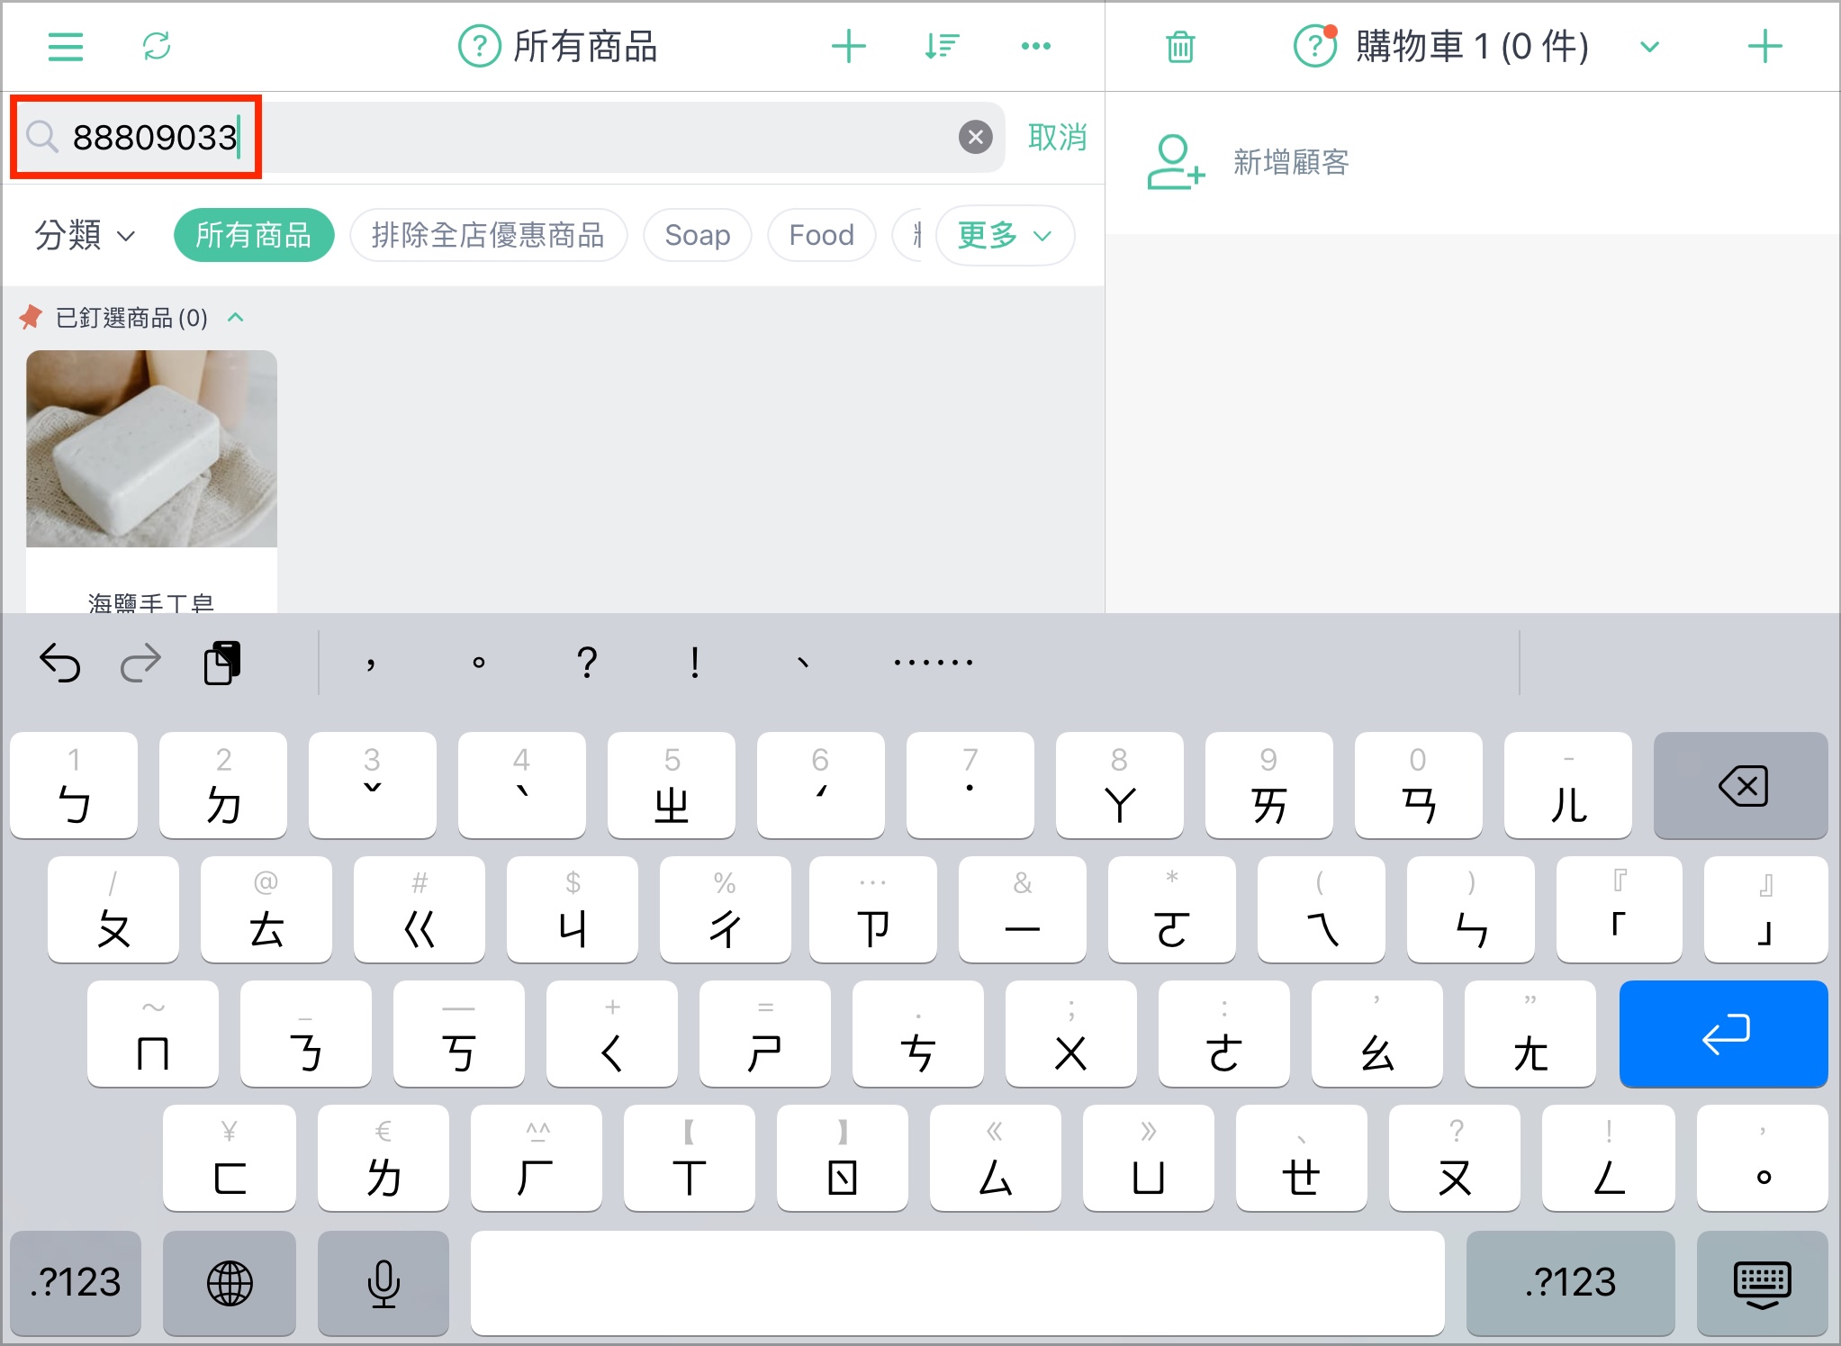Tap the right .?123 symbols key
The height and width of the screenshot is (1346, 1841).
(1571, 1283)
